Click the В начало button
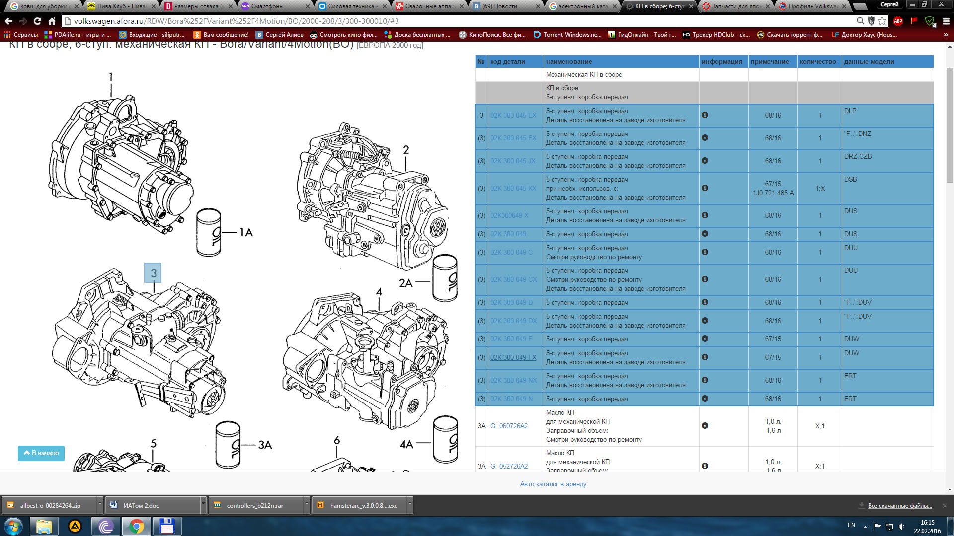954x536 pixels. [41, 453]
